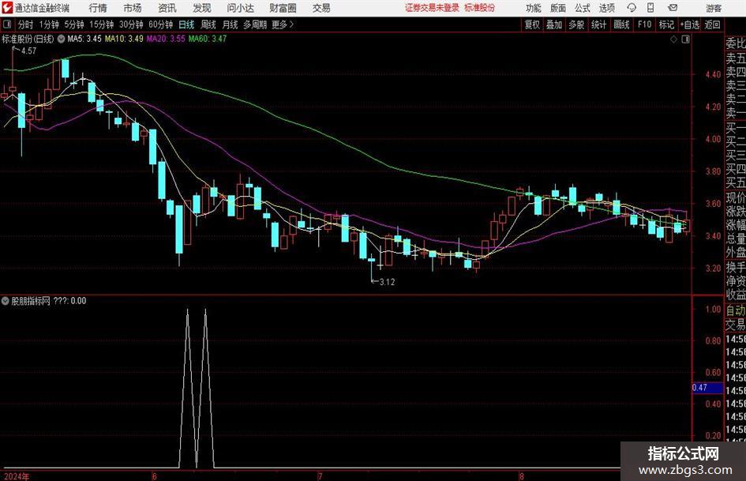This screenshot has height=481, width=746.
Task: Click +自选 to add to watchlist
Action: [690, 24]
